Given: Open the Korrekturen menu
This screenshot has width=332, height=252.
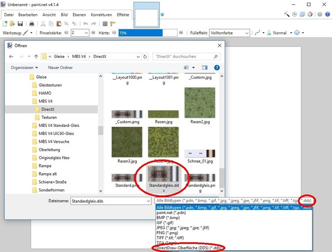Looking at the screenshot, I should click(101, 15).
